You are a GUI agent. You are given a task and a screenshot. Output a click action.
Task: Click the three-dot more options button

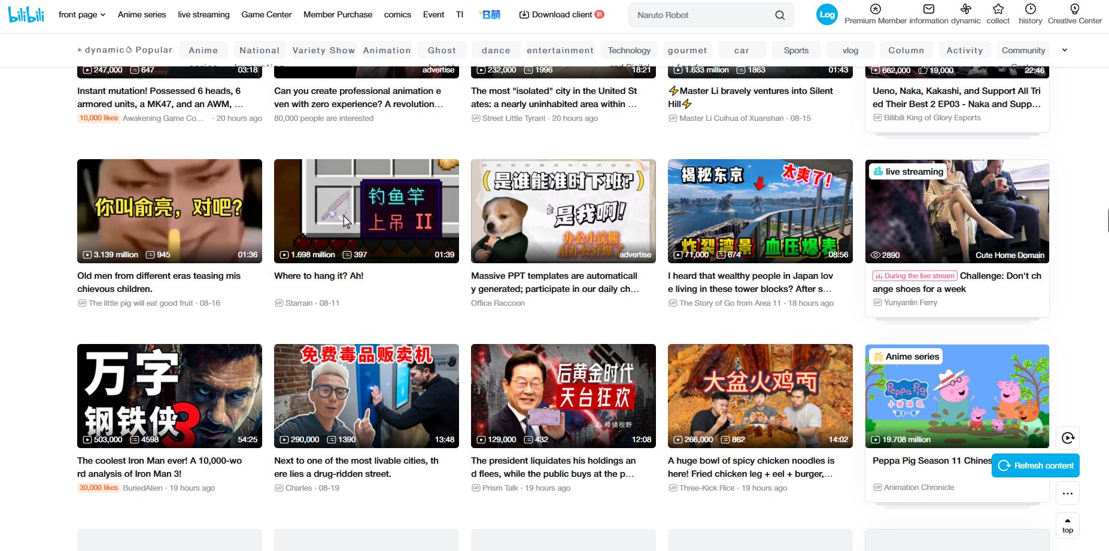[x=1068, y=494]
